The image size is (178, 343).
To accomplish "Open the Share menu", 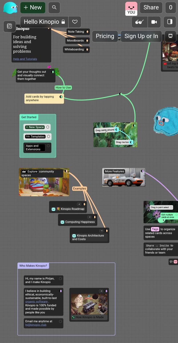I will pos(151,8).
